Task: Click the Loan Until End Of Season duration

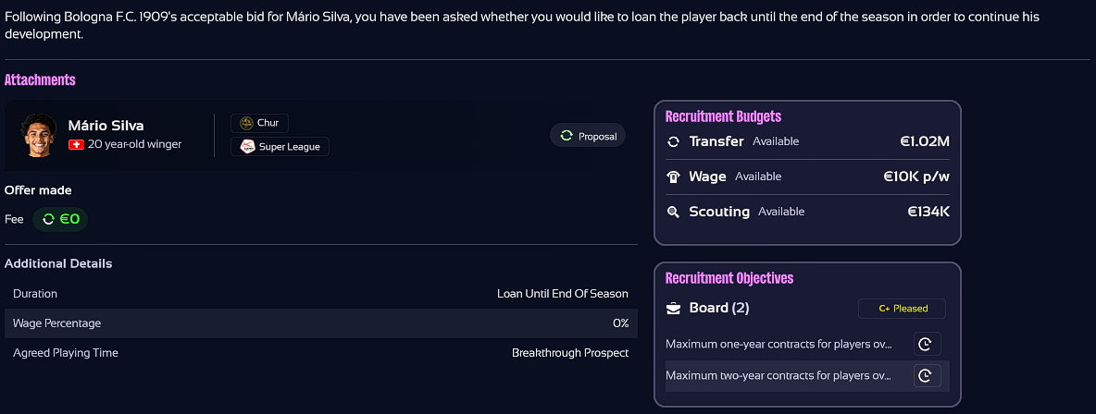Action: [562, 294]
